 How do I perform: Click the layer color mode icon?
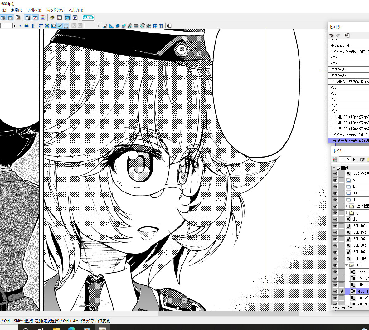335,159
